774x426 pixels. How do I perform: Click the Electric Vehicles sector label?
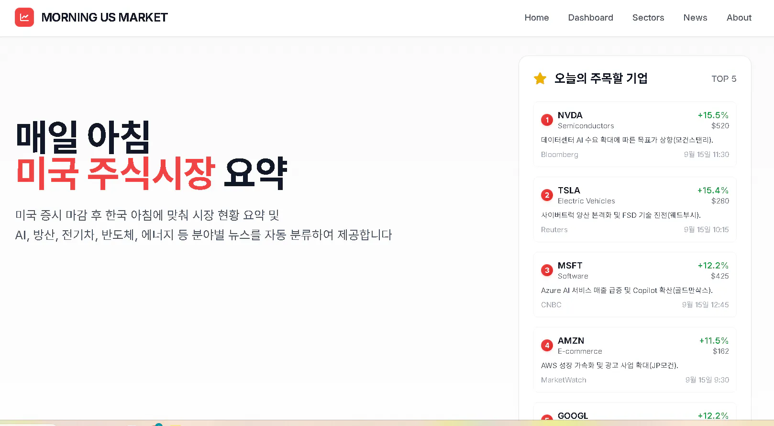[x=586, y=201]
